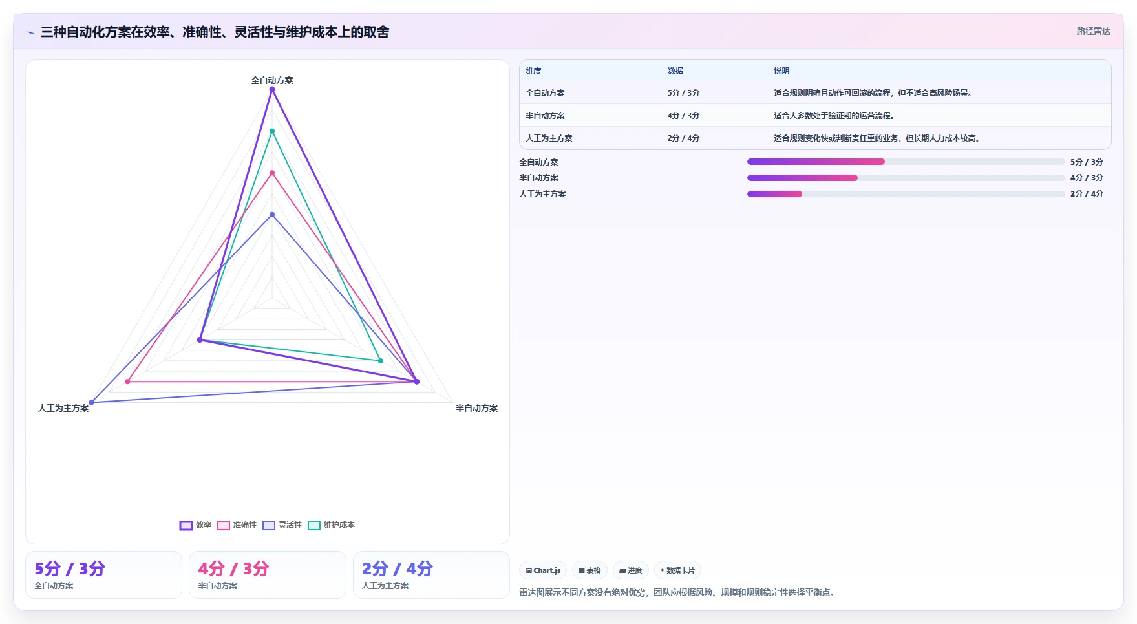Select the 人工为主方案 table row name
This screenshot has height=624, width=1137.
tap(549, 138)
